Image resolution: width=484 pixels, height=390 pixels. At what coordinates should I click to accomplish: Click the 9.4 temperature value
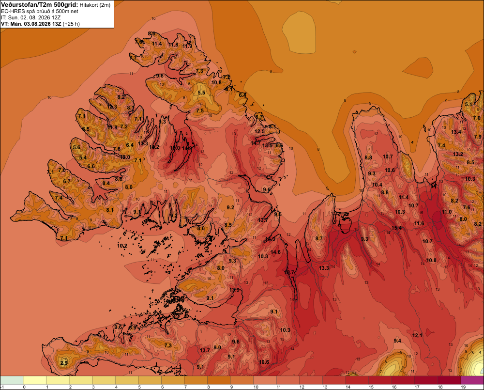click(397, 341)
